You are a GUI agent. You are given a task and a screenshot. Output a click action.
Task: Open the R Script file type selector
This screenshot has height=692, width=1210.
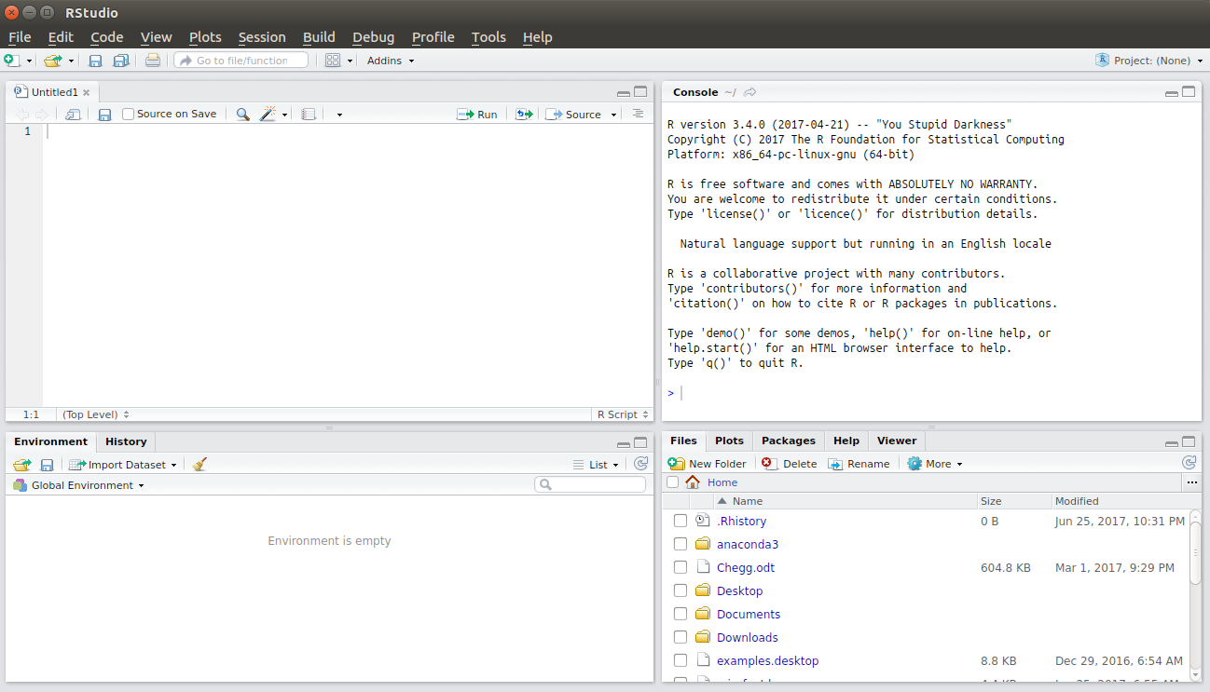pyautogui.click(x=624, y=414)
